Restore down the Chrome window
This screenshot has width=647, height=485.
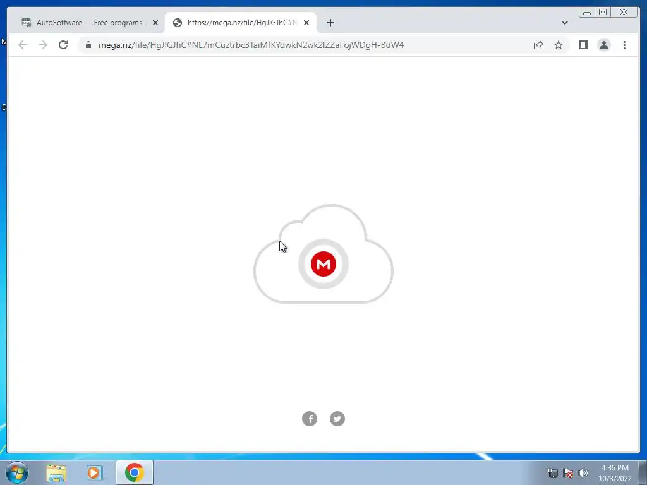point(603,13)
